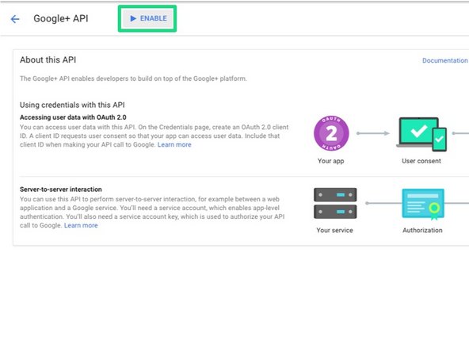Click the Google+ API page title
Viewport: 469px width, 352px height.
pos(61,18)
